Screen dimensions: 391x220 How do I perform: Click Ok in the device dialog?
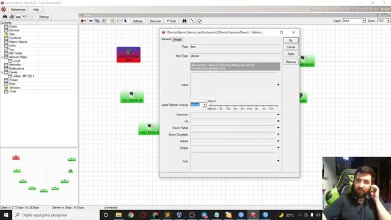tap(291, 40)
